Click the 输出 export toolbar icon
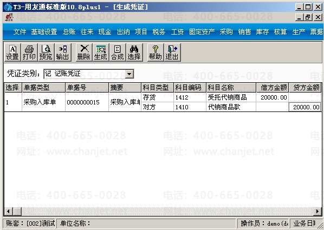 click(63, 52)
